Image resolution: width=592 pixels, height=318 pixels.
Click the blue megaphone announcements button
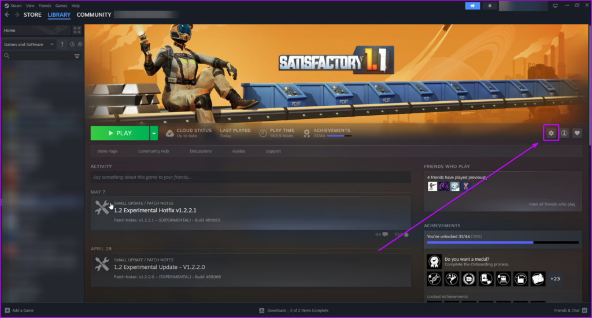coord(472,6)
